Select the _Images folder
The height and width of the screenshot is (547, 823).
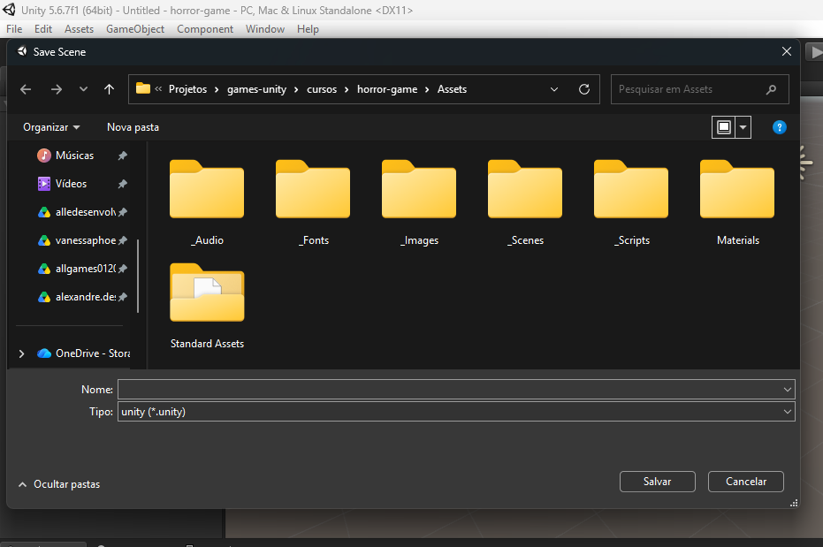(419, 203)
